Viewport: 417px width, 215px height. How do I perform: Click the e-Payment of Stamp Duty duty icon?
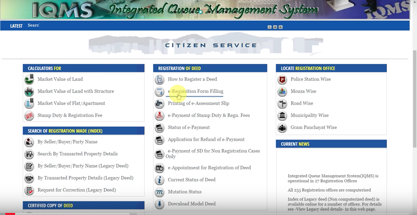[x=160, y=116]
